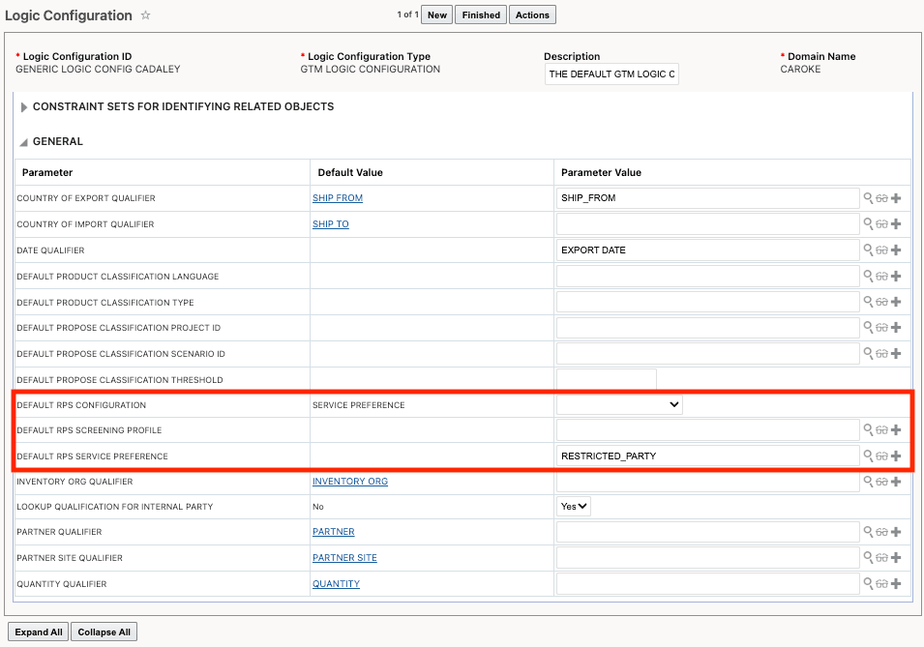Open the Actions menu
Screen dimensions: 924x647
[x=532, y=15]
